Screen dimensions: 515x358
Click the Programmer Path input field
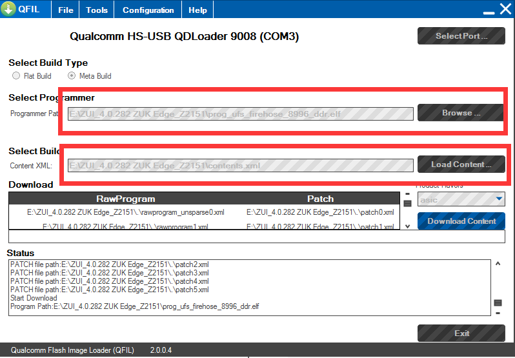241,114
